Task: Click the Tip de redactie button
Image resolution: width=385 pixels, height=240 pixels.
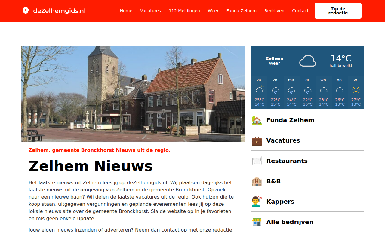Action: 338,11
